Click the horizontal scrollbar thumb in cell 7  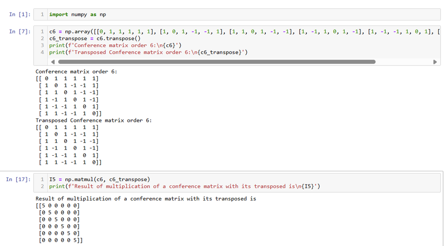pos(216,62)
